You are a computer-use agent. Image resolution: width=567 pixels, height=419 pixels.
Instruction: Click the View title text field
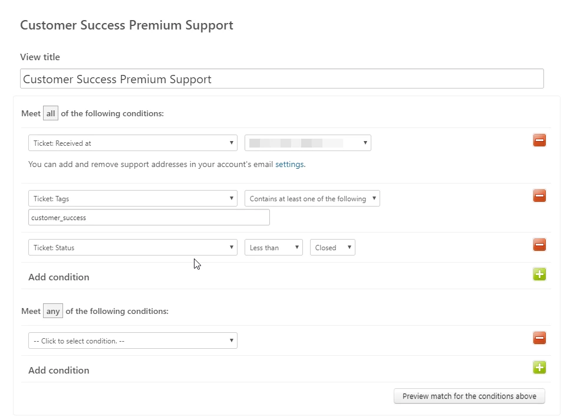click(x=282, y=79)
